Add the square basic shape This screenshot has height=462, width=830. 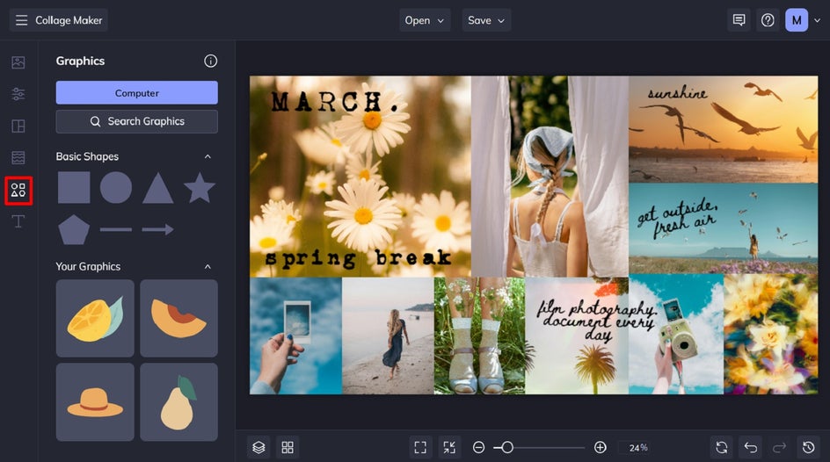tap(74, 187)
